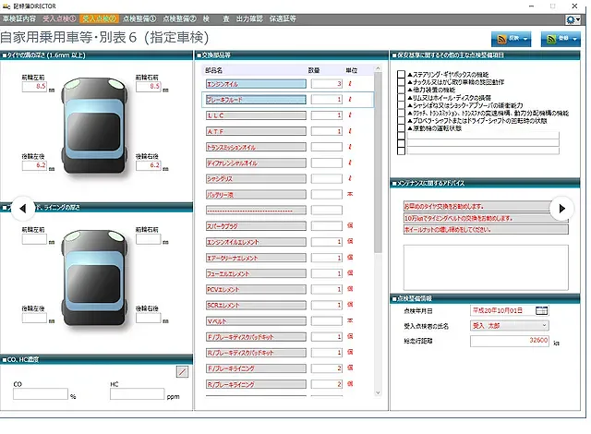This screenshot has height=434, width=591.
Task: Click the next slide arrow on the right
Action: pyautogui.click(x=561, y=209)
